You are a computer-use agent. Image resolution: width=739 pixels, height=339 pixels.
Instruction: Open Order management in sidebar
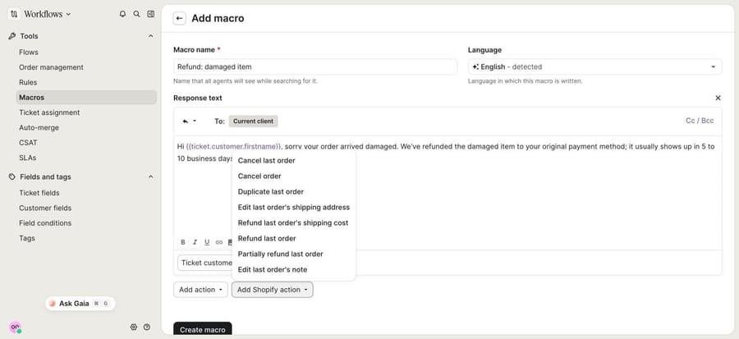[51, 67]
